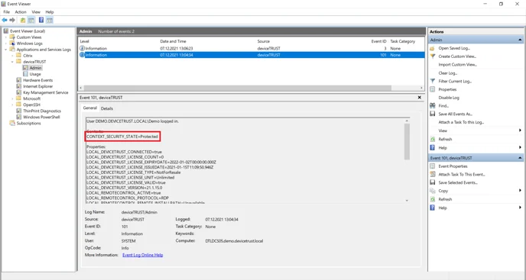Click the Filter Current Log funnel icon

pyautogui.click(x=433, y=81)
